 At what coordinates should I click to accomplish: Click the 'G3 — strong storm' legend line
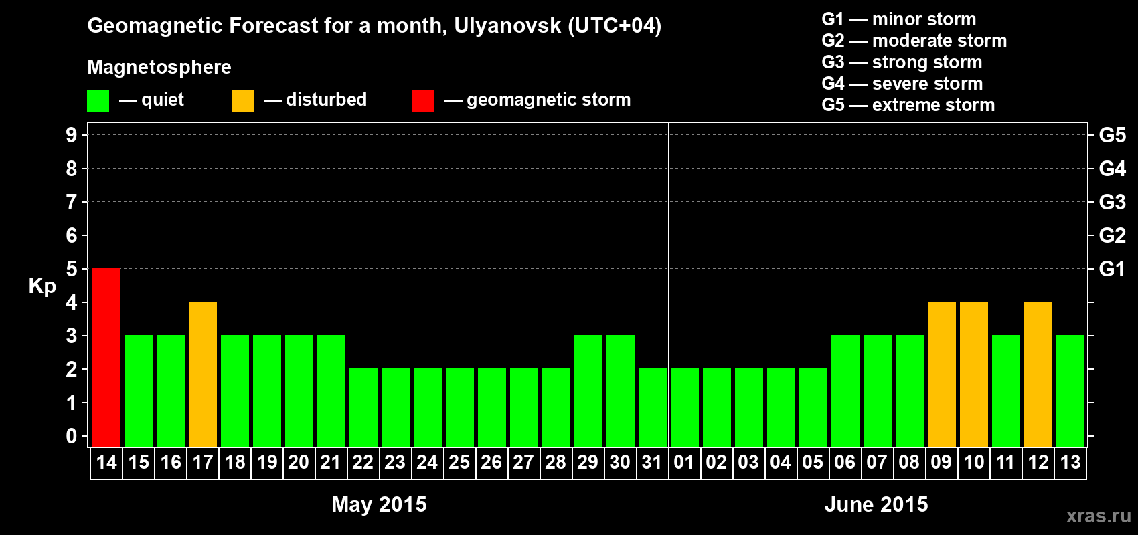(902, 62)
